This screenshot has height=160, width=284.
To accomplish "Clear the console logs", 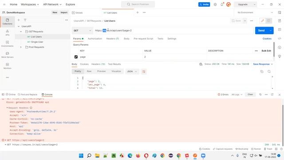I will tap(250, 95).
